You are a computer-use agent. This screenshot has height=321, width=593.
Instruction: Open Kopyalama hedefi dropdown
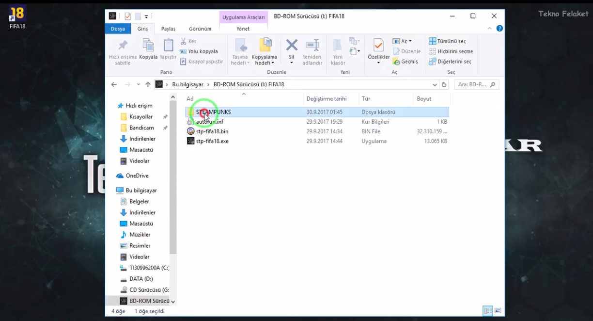[265, 52]
